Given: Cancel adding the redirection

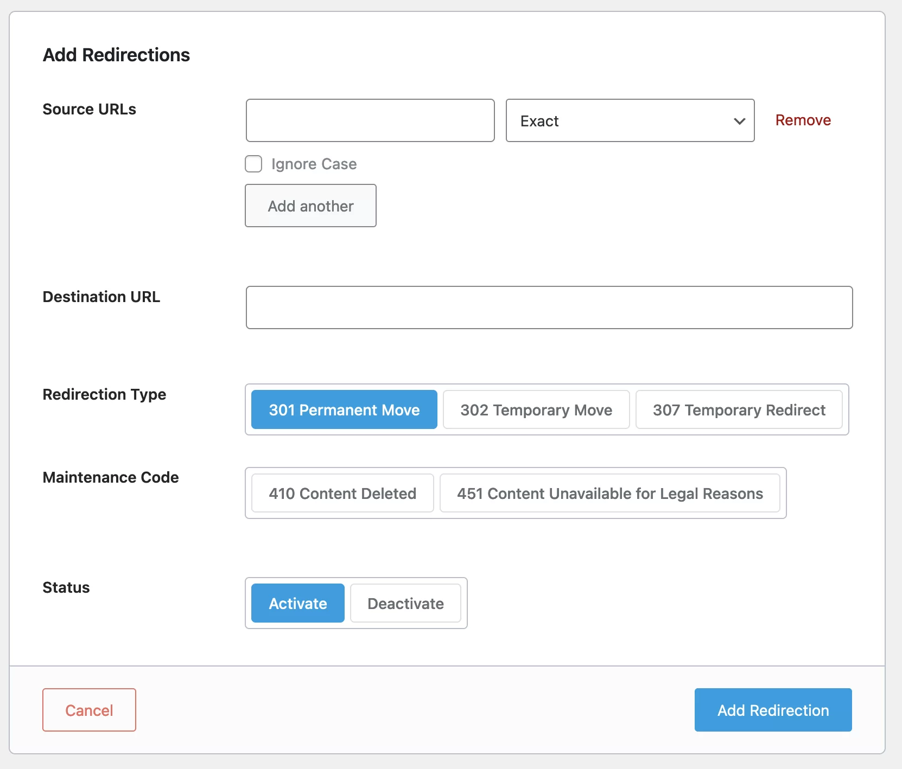Looking at the screenshot, I should (x=89, y=710).
